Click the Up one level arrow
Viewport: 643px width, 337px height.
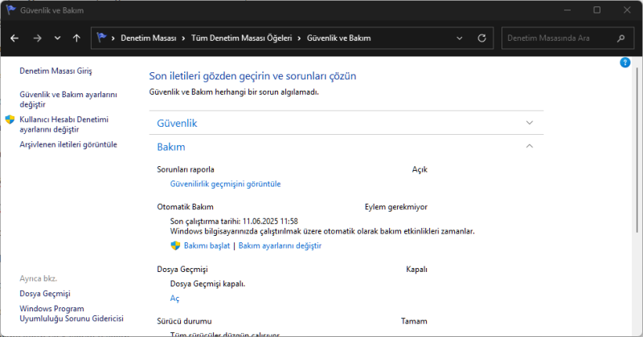tap(76, 38)
